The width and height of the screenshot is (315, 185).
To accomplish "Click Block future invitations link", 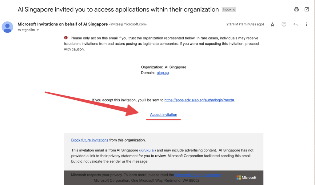I will tap(90, 140).
